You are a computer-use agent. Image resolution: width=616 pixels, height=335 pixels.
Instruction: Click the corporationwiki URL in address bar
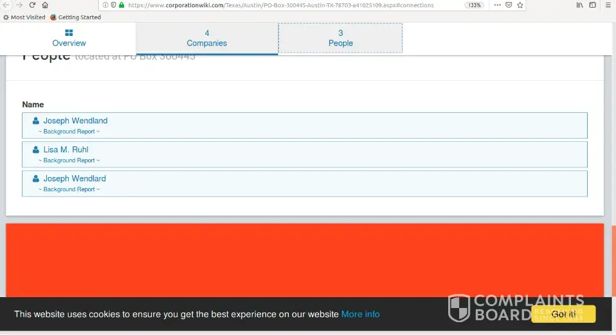point(281,5)
